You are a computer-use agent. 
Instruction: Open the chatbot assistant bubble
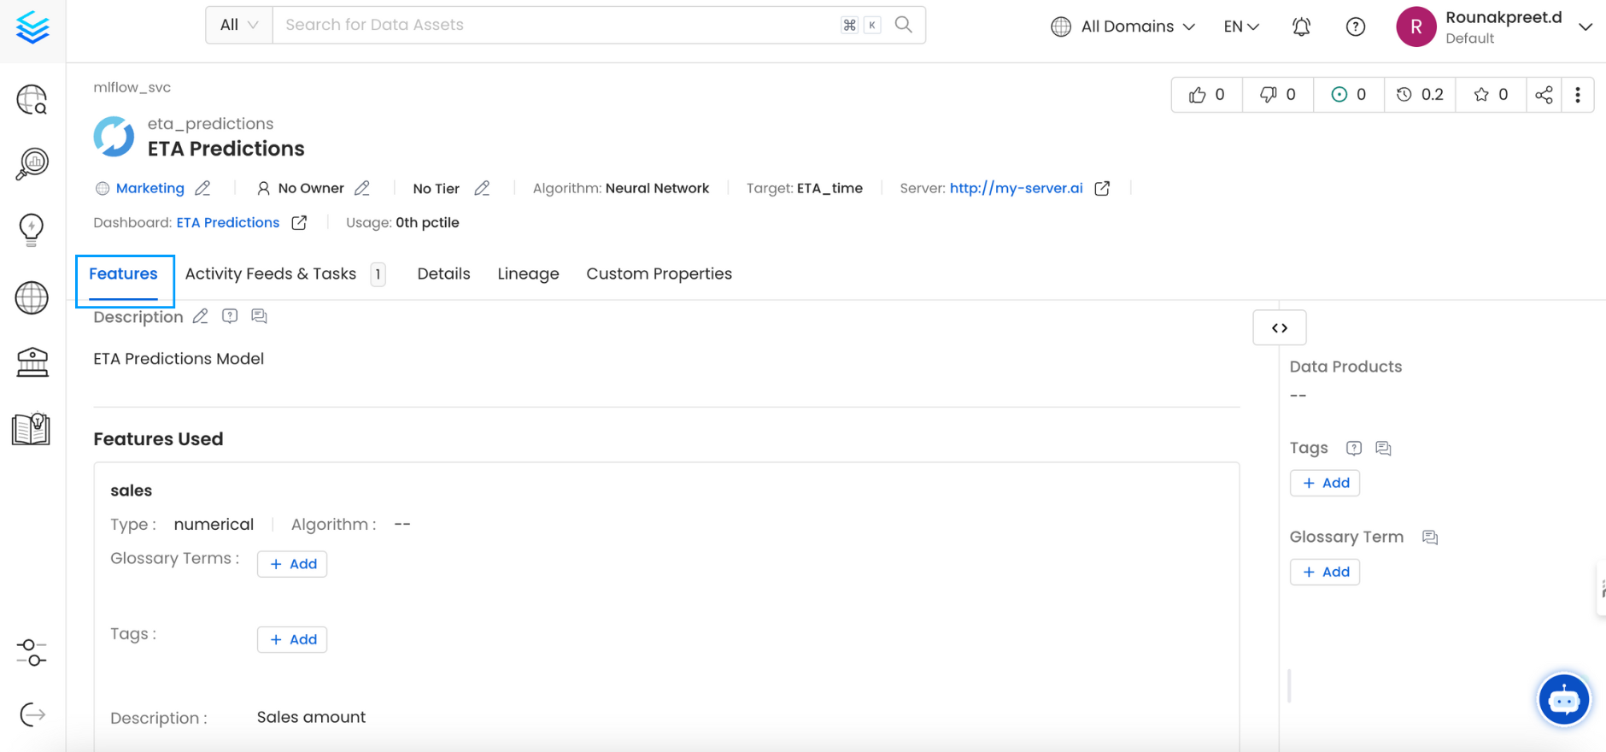pyautogui.click(x=1563, y=700)
